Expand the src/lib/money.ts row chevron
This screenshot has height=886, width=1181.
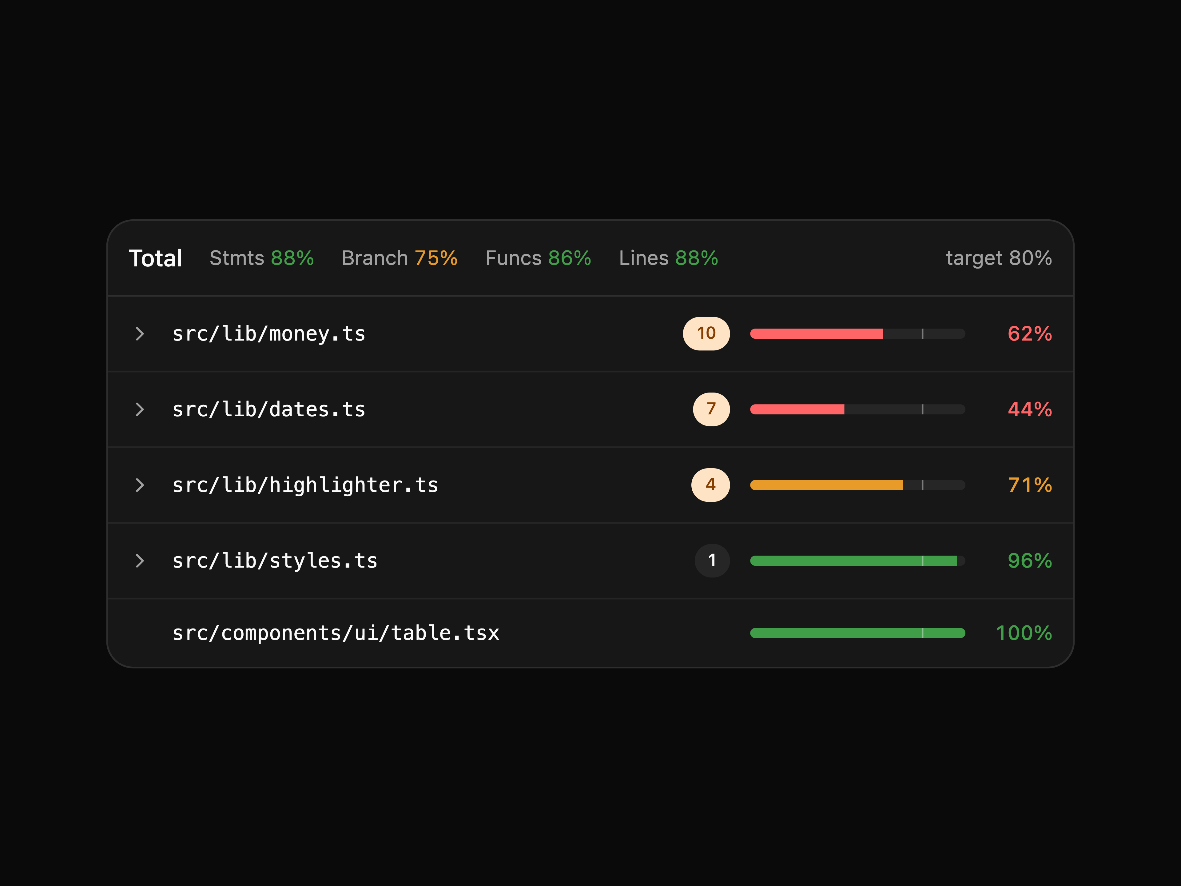point(140,334)
